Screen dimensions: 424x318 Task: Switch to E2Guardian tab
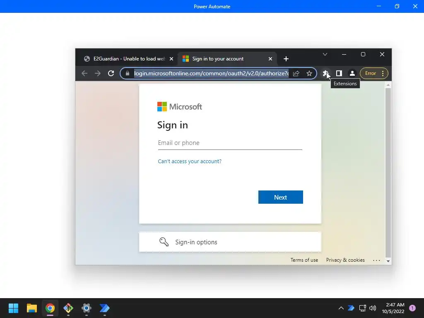[128, 59]
